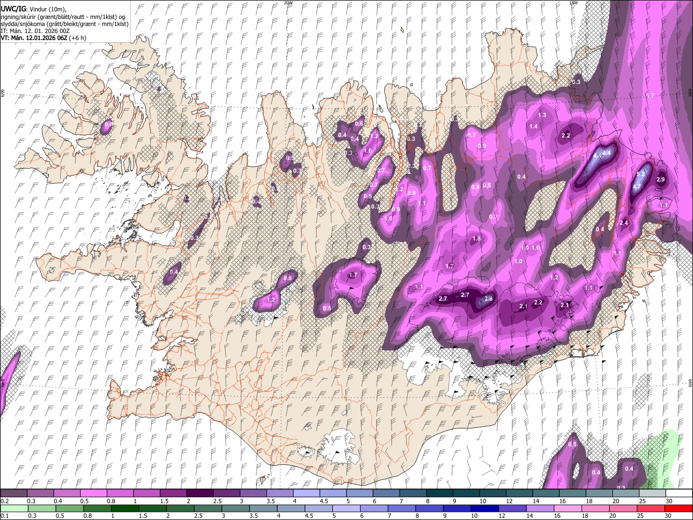The width and height of the screenshot is (693, 520).
Task: Click the '2.9' precipitation value on the map
Action: click(661, 180)
